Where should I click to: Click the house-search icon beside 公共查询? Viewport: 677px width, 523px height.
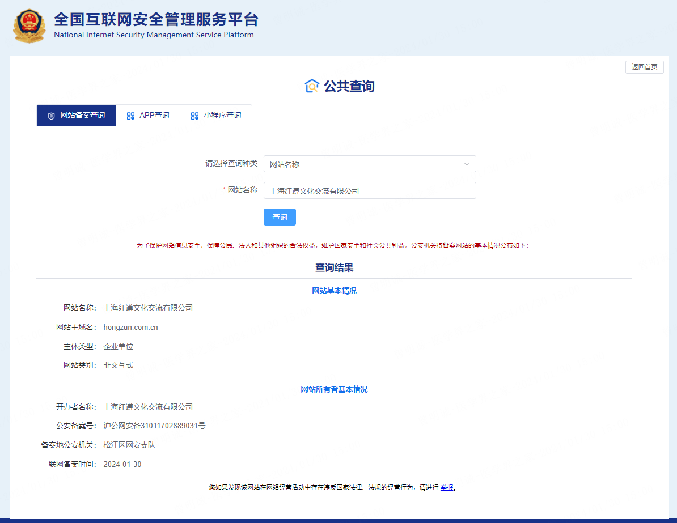coord(312,86)
